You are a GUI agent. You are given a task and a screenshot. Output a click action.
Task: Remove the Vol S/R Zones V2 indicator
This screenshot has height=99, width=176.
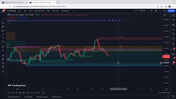point(119,21)
